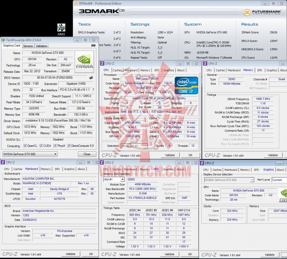Click the GPU-Z screenshot camera icon
The height and width of the screenshot is (259, 287).
pos(93,45)
